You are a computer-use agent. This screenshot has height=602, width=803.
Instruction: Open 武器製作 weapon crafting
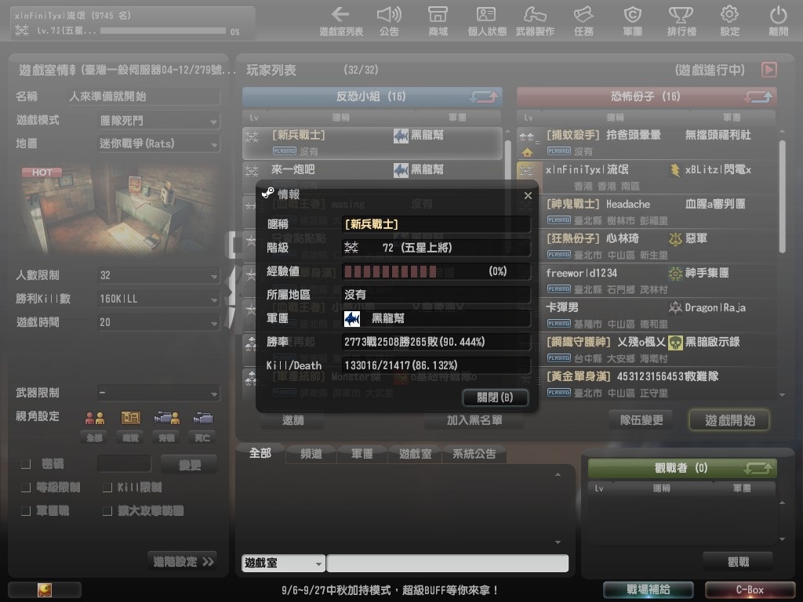click(x=535, y=21)
